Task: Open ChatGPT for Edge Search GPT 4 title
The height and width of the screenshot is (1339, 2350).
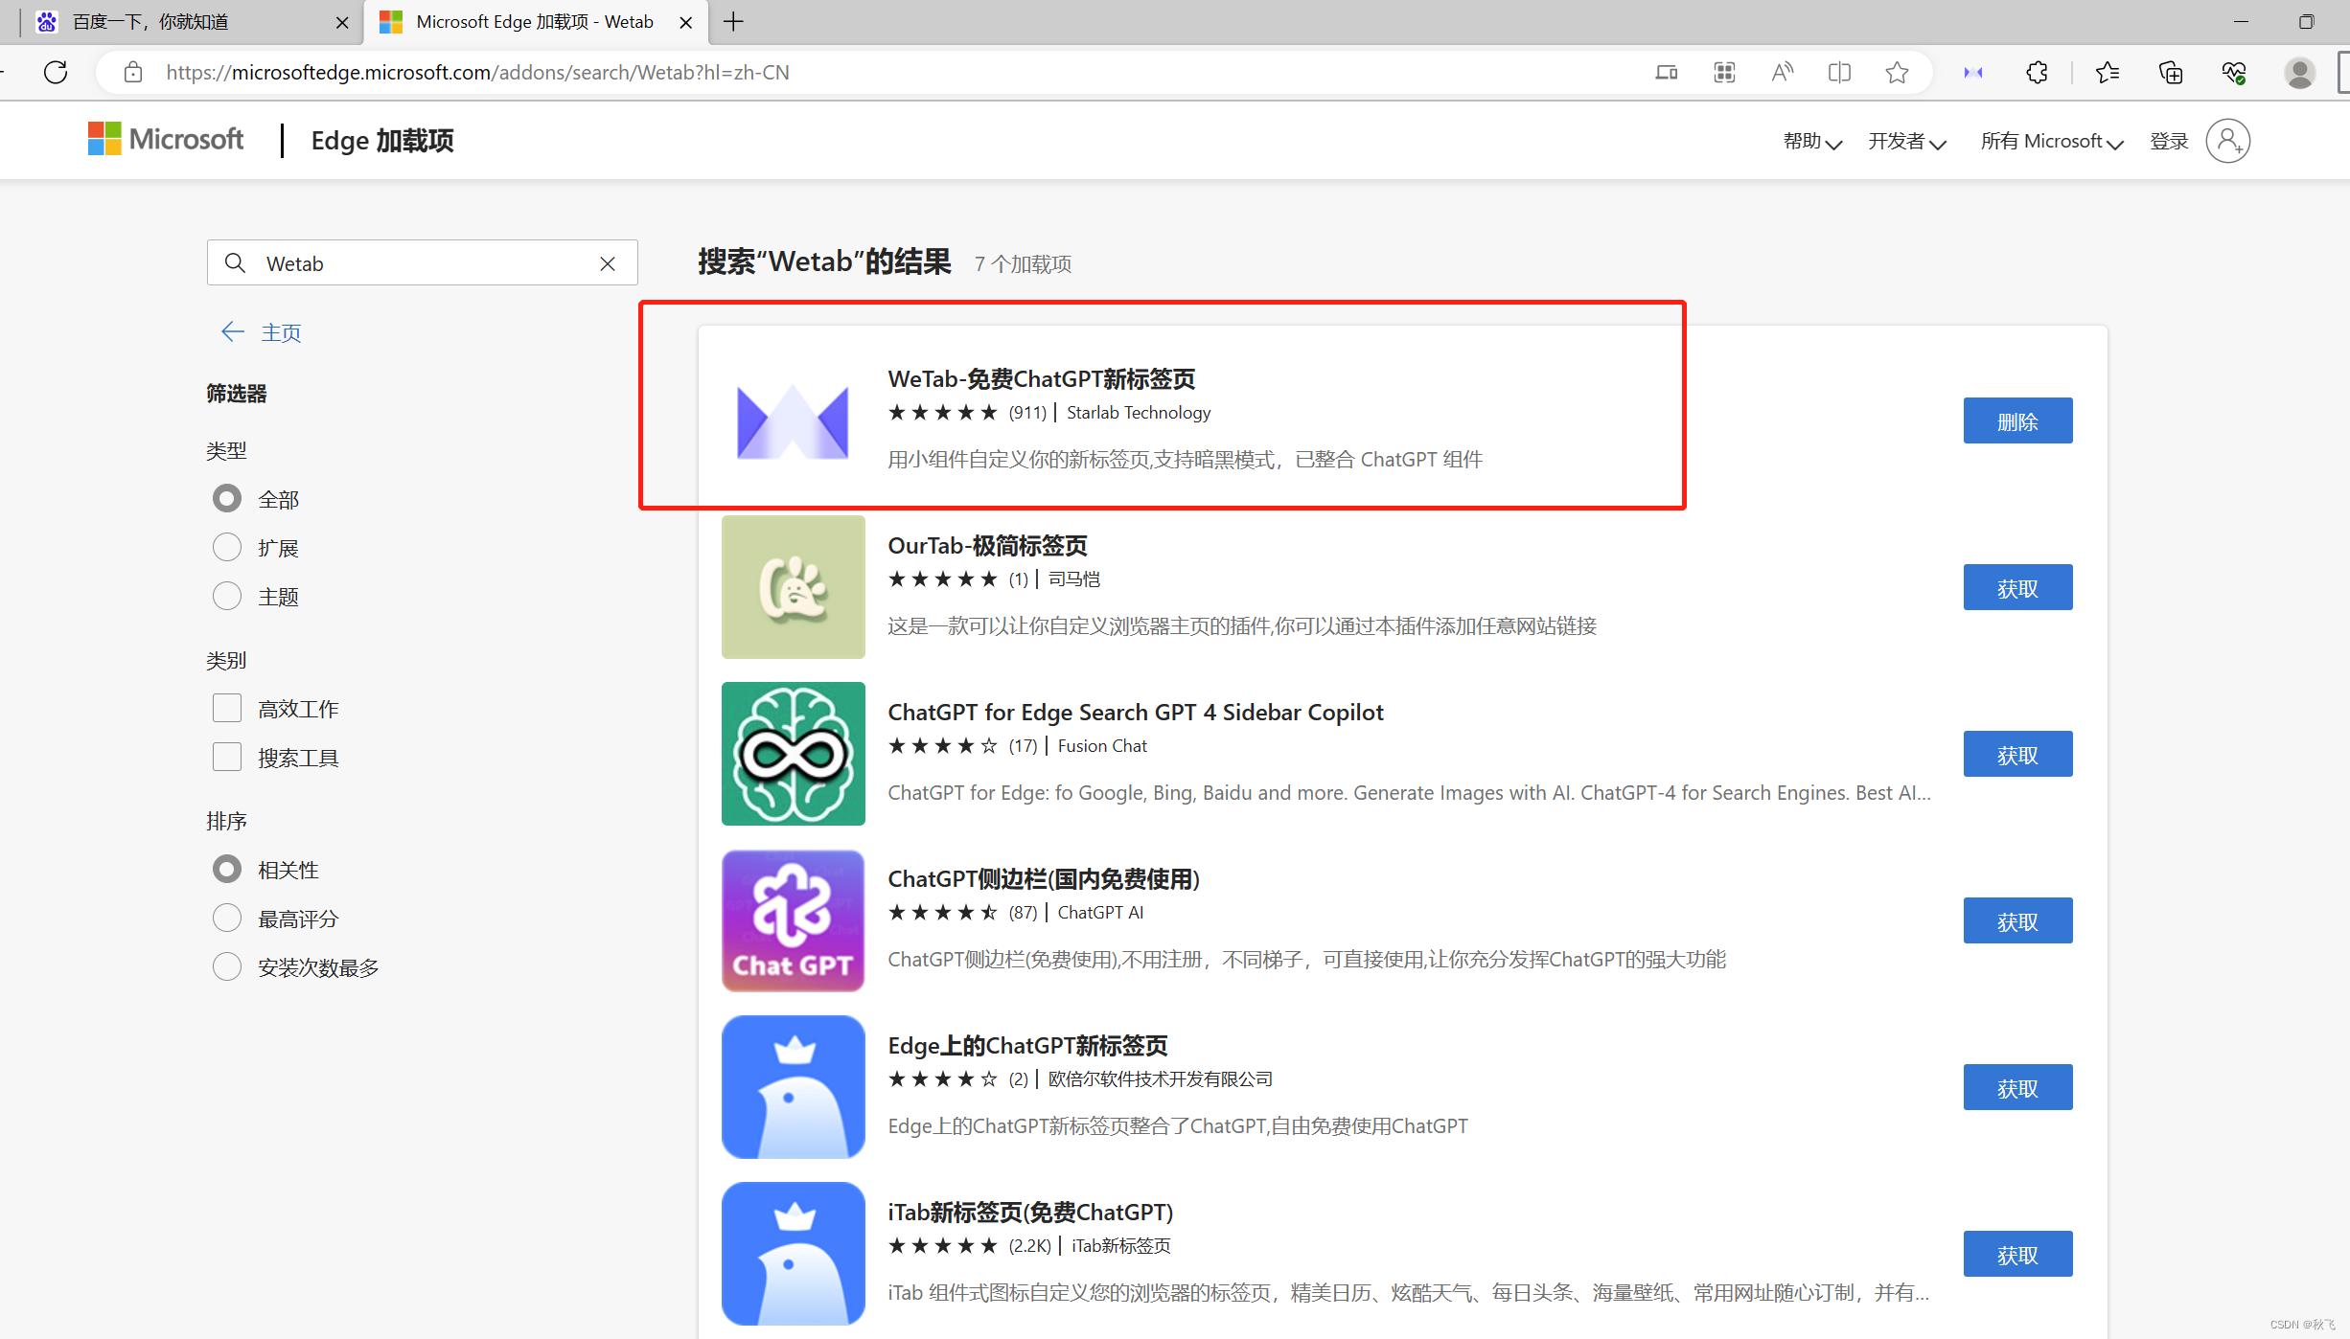Action: [x=1136, y=713]
